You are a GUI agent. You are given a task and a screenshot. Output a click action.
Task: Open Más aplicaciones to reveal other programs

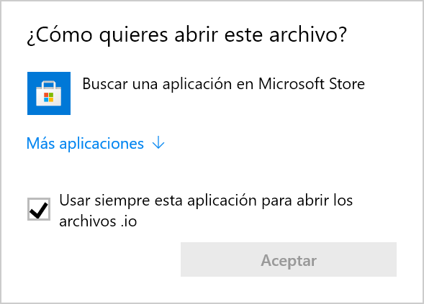tap(96, 143)
